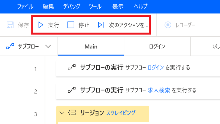Collapse the リージョン スクレイピング region
This screenshot has width=220, height=124.
(62, 113)
